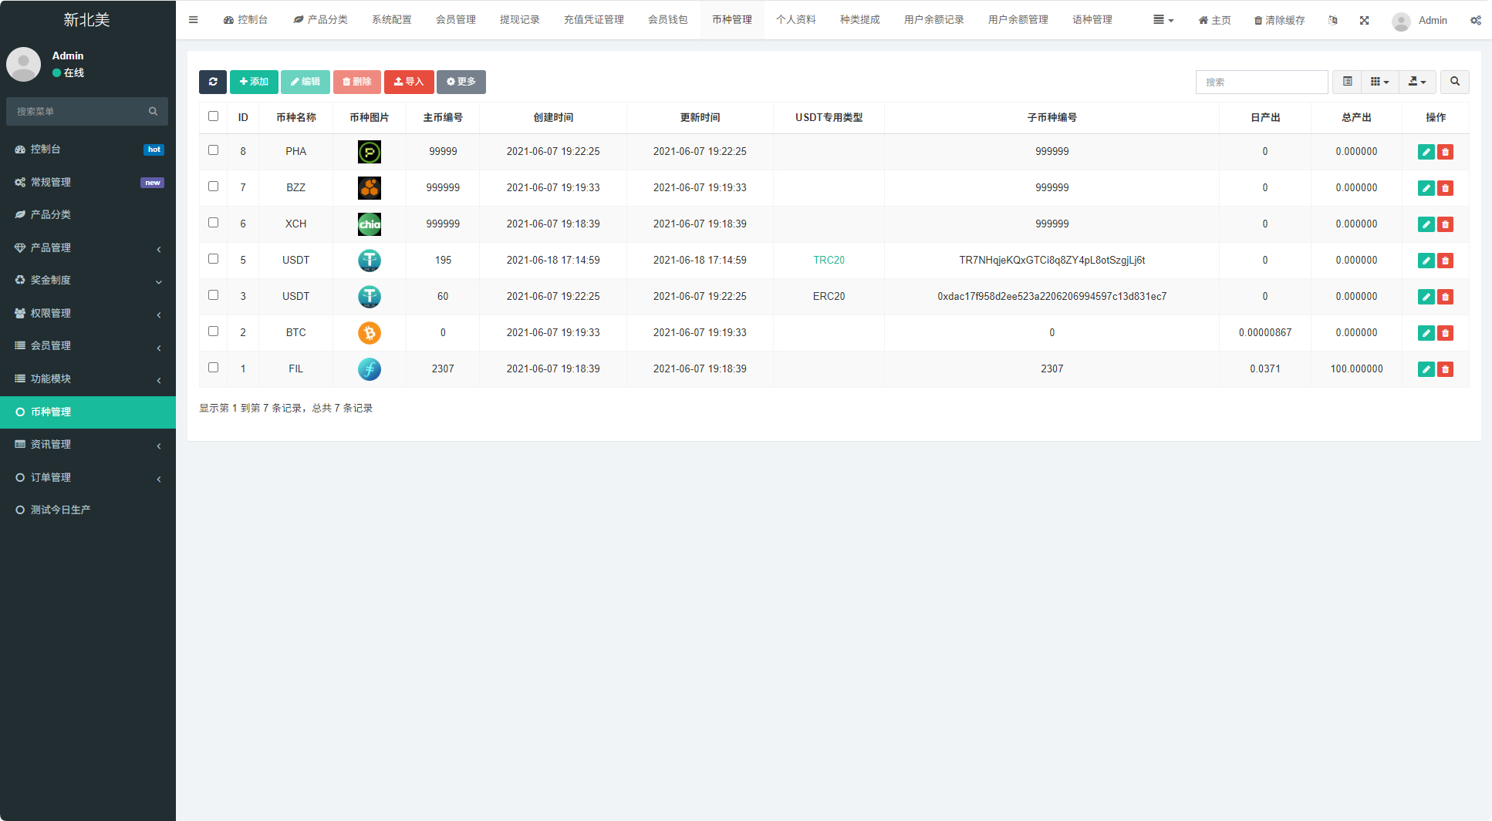Open the export data dropdown
This screenshot has height=821, width=1492.
(x=1417, y=82)
